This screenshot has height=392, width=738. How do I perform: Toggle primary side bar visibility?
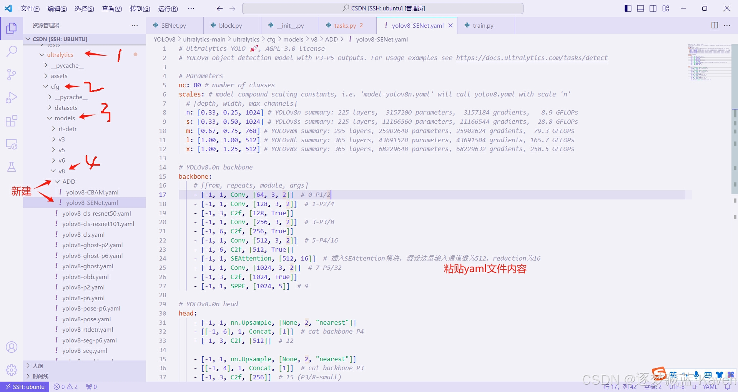628,8
